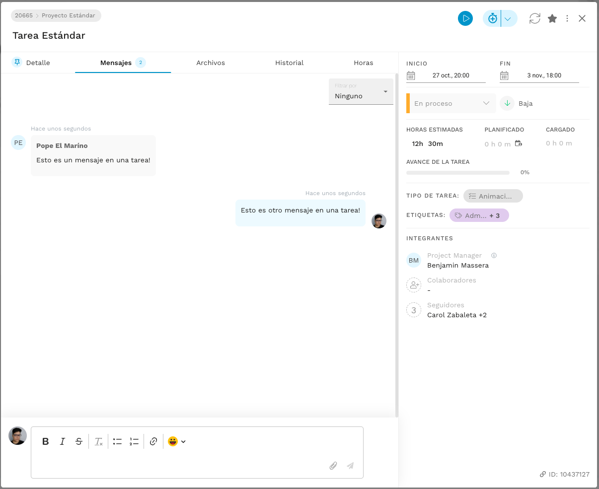Insert a hyperlink with the link icon
Viewport: 599px width, 489px height.
[153, 441]
